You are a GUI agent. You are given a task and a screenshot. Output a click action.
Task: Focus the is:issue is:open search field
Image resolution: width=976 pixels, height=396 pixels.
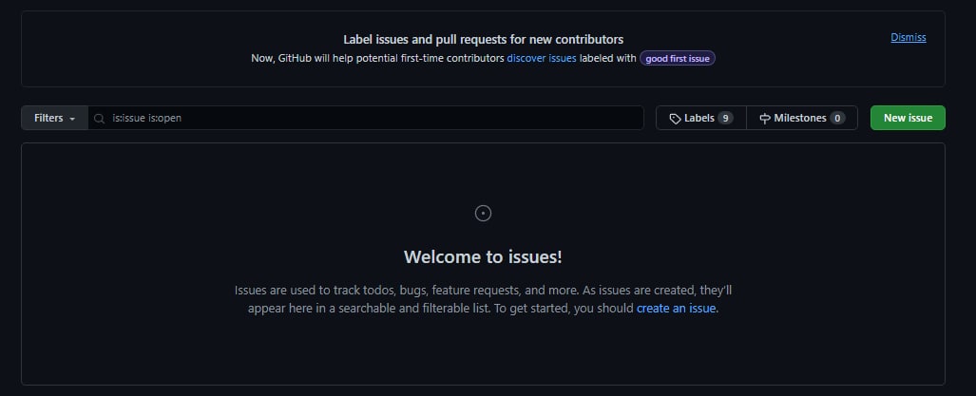365,118
